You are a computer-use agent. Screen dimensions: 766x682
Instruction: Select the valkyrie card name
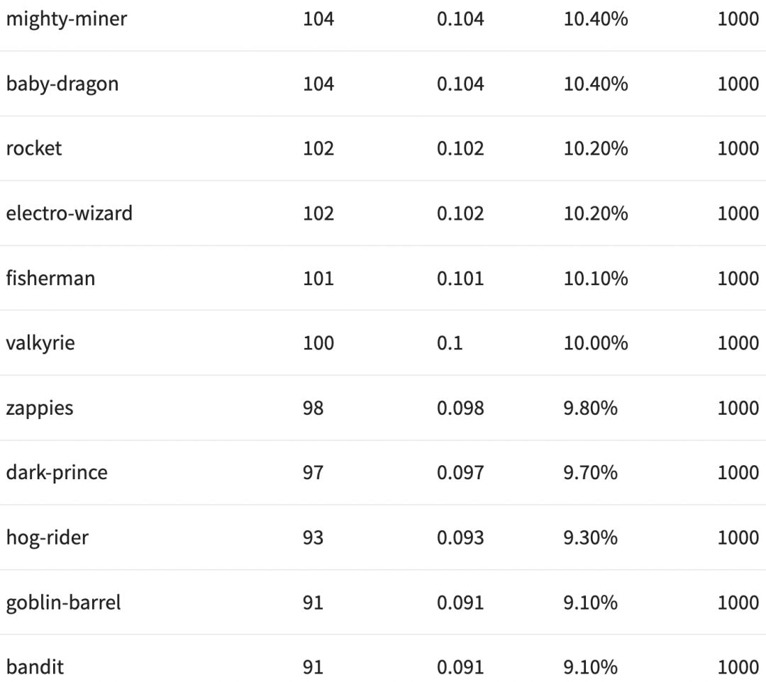pyautogui.click(x=40, y=343)
